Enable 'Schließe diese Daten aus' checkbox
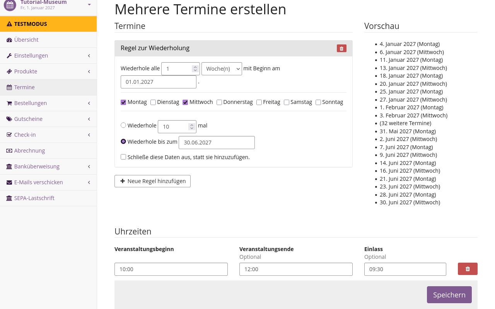 [123, 157]
